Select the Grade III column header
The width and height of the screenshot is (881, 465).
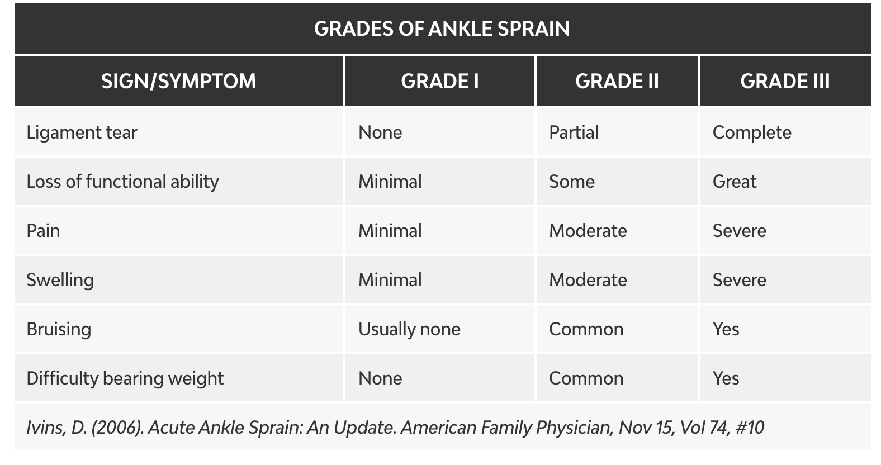(785, 81)
